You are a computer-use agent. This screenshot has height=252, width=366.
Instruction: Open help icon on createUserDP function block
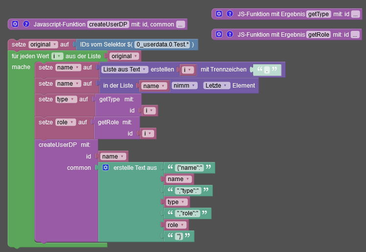[26, 24]
